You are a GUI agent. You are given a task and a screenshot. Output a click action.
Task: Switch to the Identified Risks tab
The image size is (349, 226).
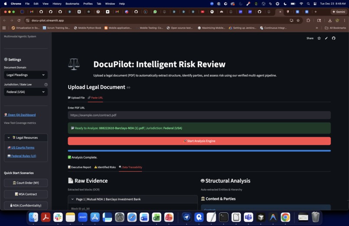click(x=105, y=167)
